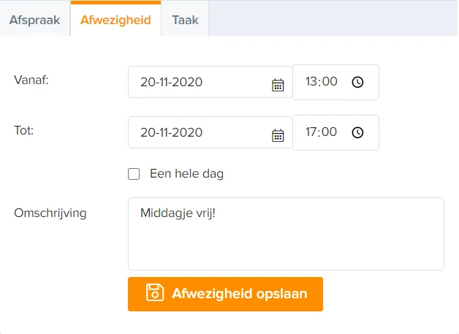The width and height of the screenshot is (459, 334).
Task: Open the clock picker for Vanaf time
Action: pos(357,82)
